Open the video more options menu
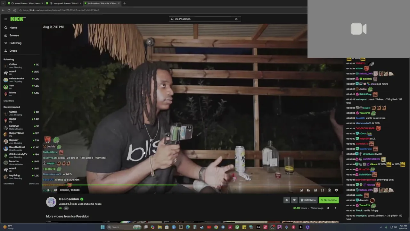This screenshot has height=231, width=410. pyautogui.click(x=335, y=208)
